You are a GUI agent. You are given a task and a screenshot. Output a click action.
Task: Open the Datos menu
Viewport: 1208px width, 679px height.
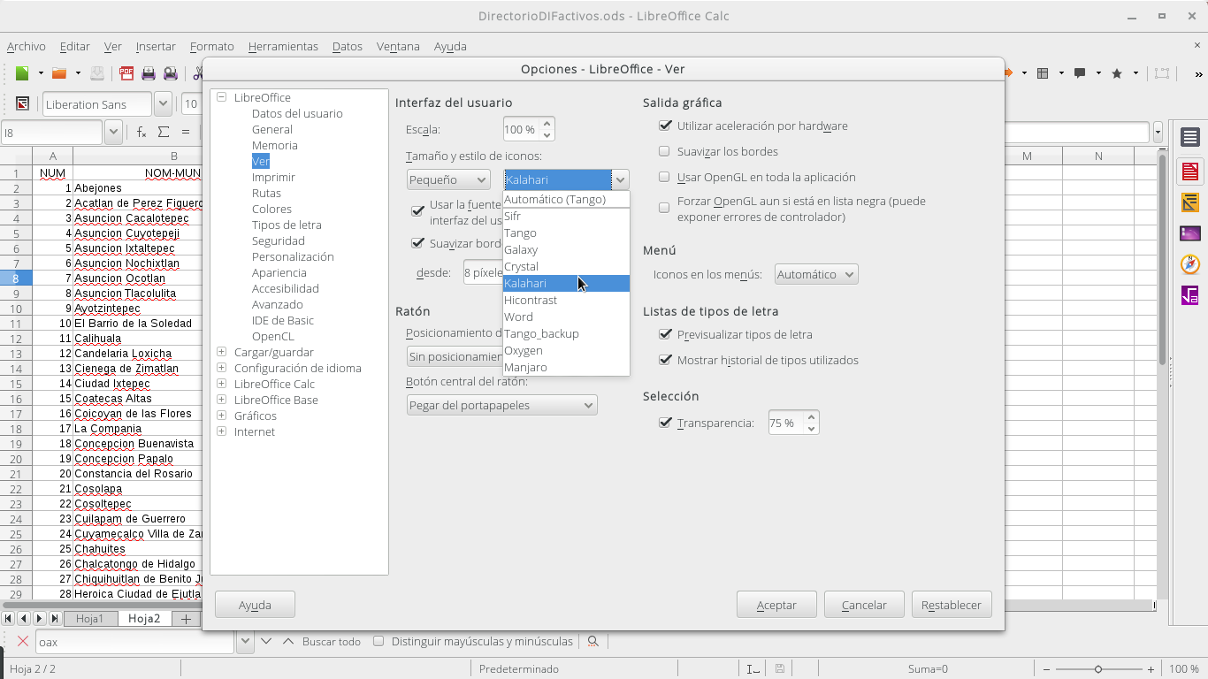[348, 46]
